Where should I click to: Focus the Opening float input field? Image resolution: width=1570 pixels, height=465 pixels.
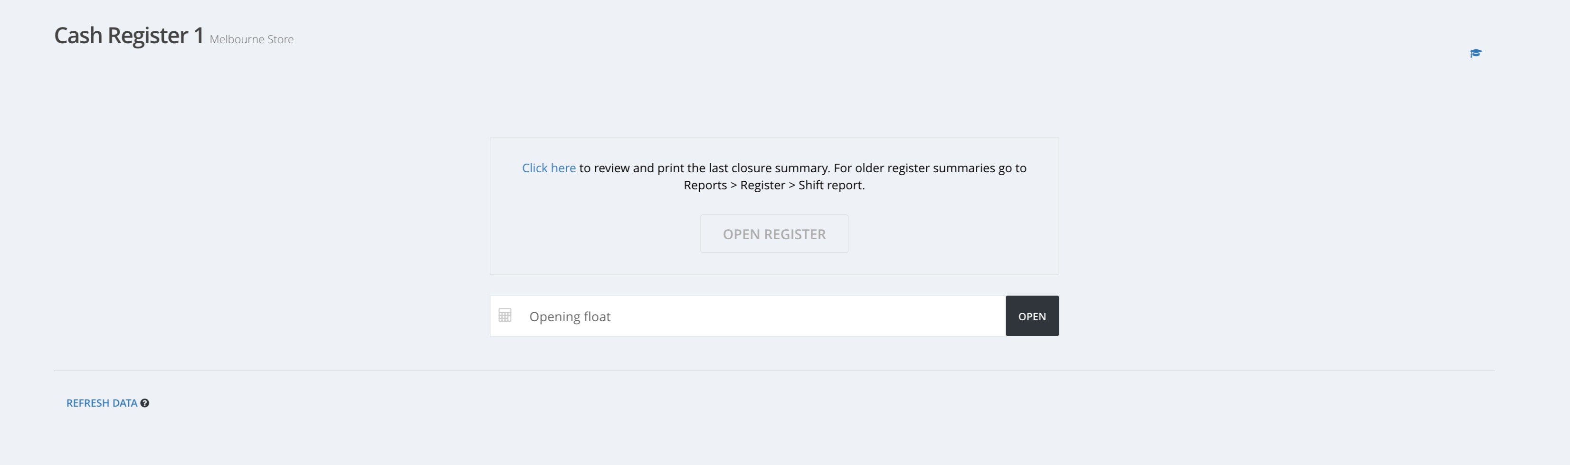[x=762, y=316]
